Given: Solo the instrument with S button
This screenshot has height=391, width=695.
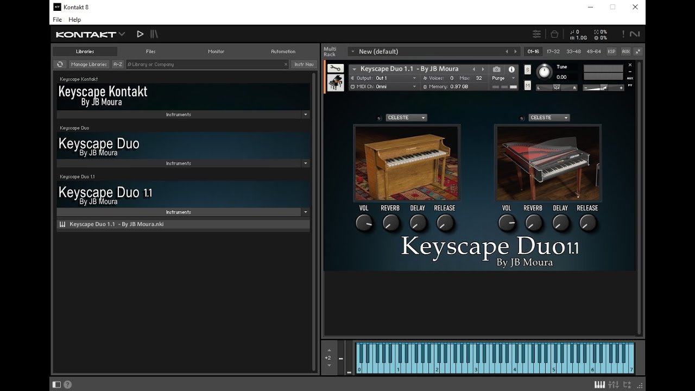Looking at the screenshot, I should tap(527, 70).
